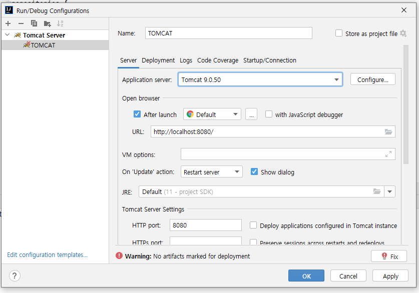419x293 pixels.
Task: Collapse the Tomcat Server tree node
Action: pyautogui.click(x=8, y=35)
